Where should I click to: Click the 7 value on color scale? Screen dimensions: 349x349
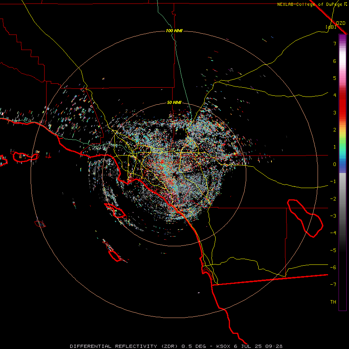(335, 43)
